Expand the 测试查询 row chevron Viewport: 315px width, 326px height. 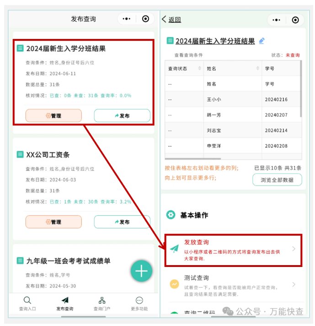[x=294, y=284]
